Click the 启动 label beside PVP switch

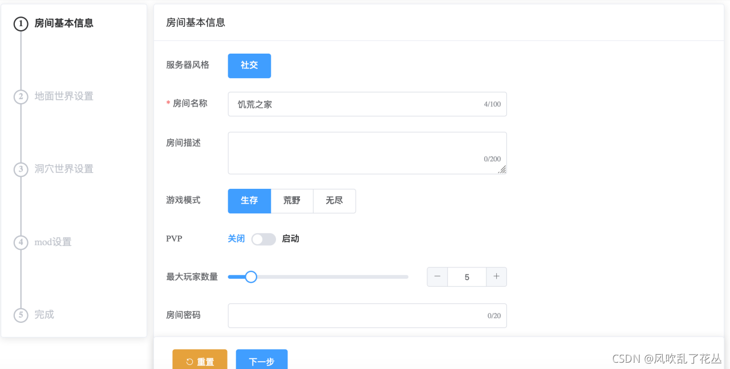pyautogui.click(x=290, y=239)
